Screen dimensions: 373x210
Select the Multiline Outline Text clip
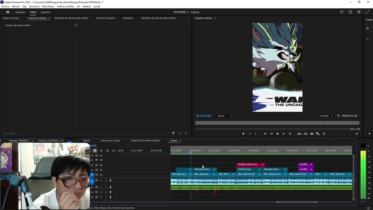[251, 164]
